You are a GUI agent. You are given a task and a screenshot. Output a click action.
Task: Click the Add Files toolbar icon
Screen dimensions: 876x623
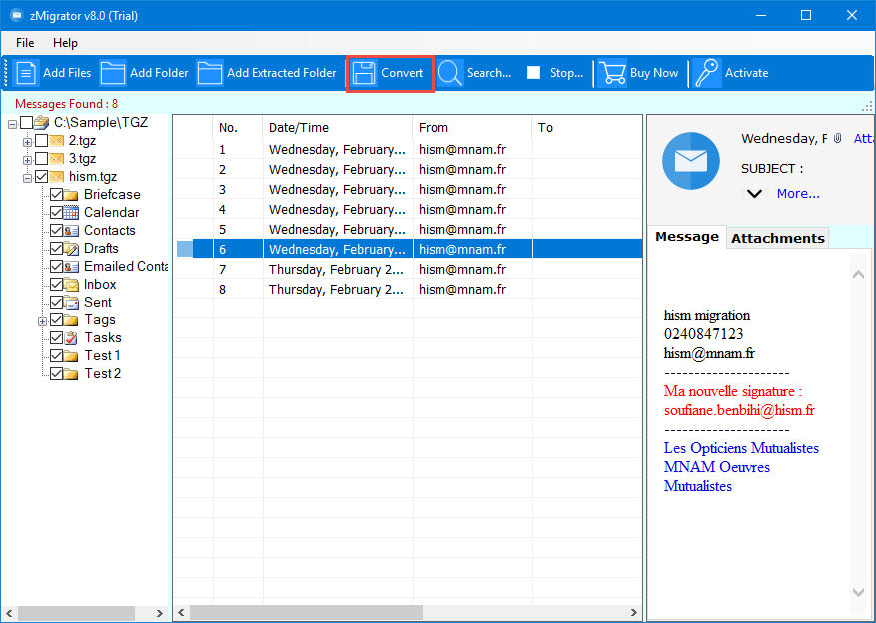[x=26, y=73]
